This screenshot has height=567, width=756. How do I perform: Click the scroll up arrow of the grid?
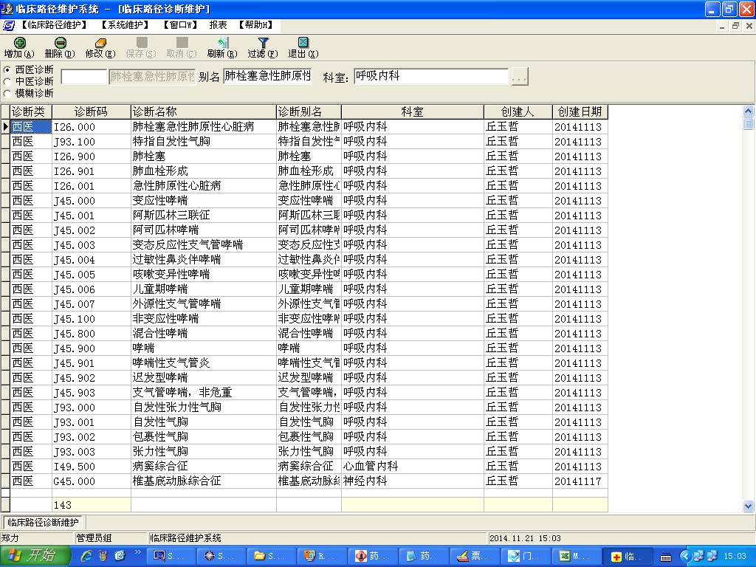[749, 111]
